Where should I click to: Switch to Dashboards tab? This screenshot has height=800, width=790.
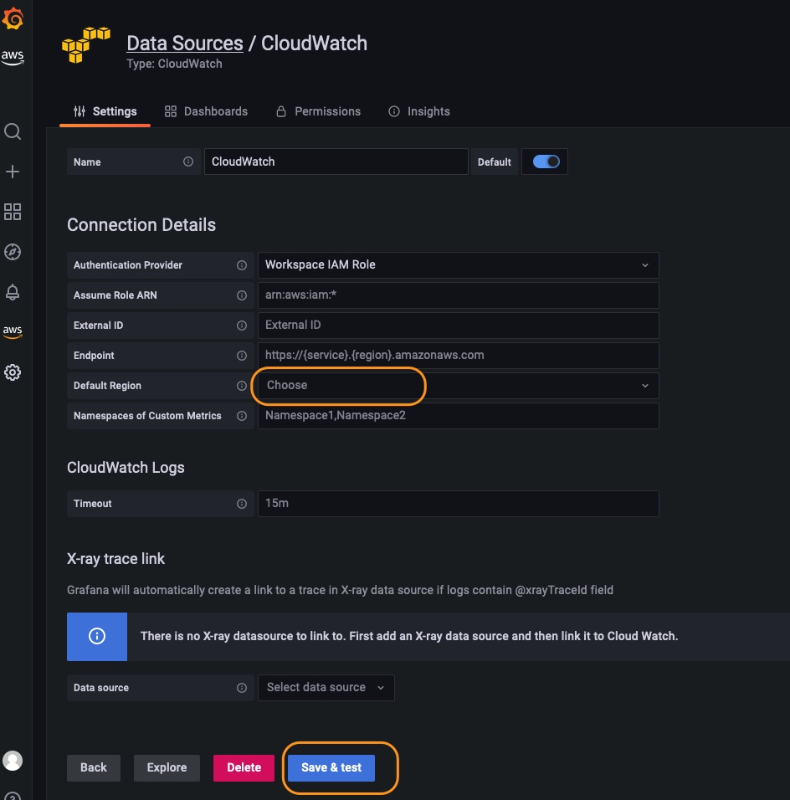pos(206,112)
